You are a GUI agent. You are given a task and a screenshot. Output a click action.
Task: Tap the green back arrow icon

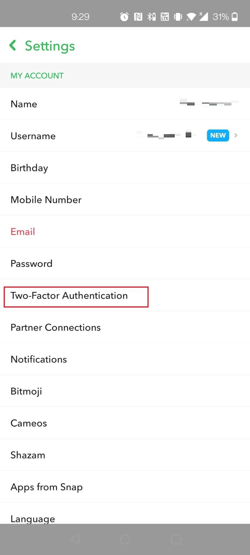coord(13,45)
